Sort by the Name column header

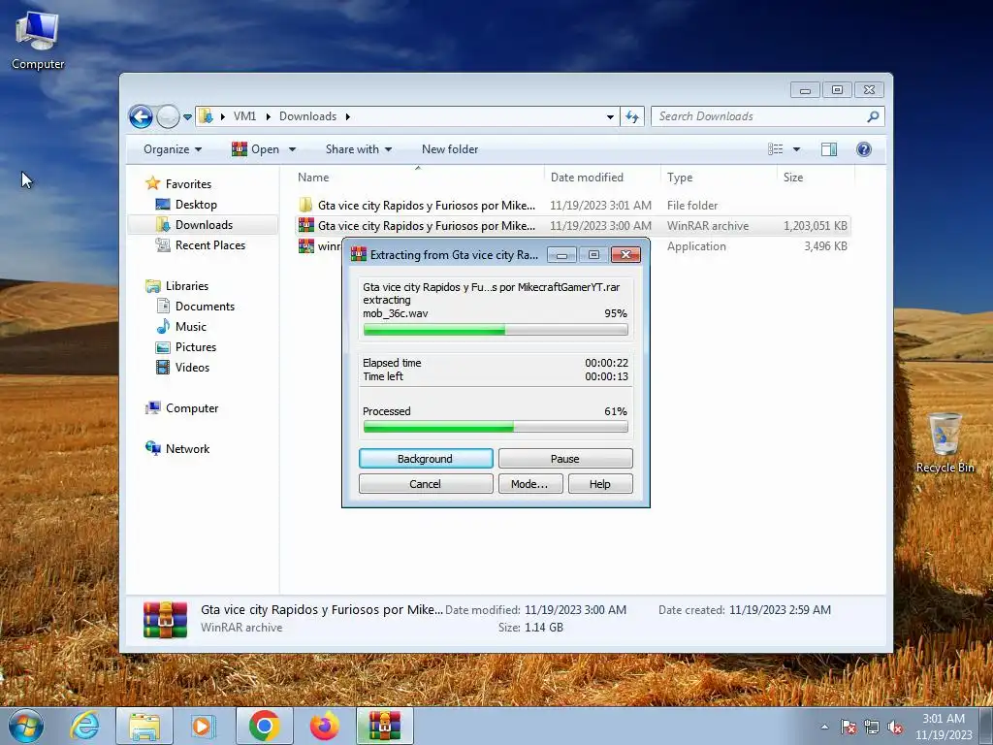coord(418,178)
